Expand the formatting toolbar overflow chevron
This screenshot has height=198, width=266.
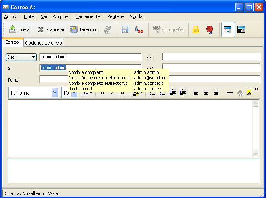click(257, 89)
